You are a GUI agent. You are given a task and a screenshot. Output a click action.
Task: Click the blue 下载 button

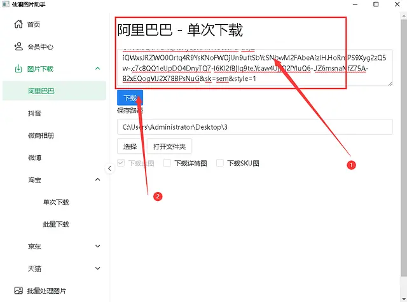[x=130, y=98]
